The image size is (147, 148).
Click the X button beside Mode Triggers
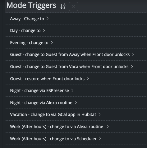[73, 7]
